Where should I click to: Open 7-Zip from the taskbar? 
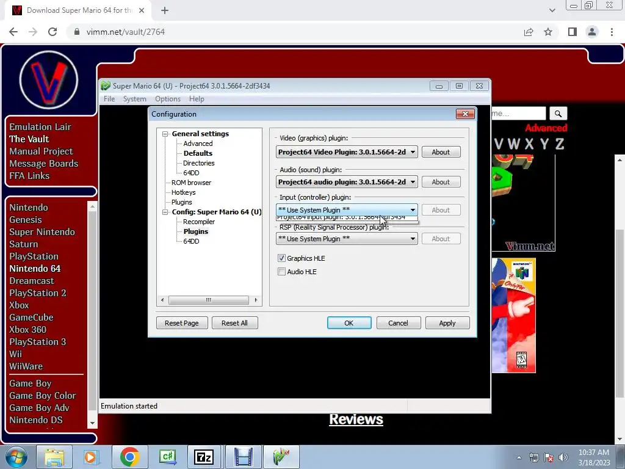click(x=204, y=457)
